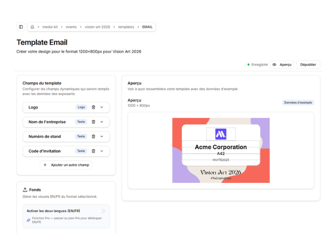The image size is (335, 251).
Task: Click the Dépublier button
Action: (308, 64)
